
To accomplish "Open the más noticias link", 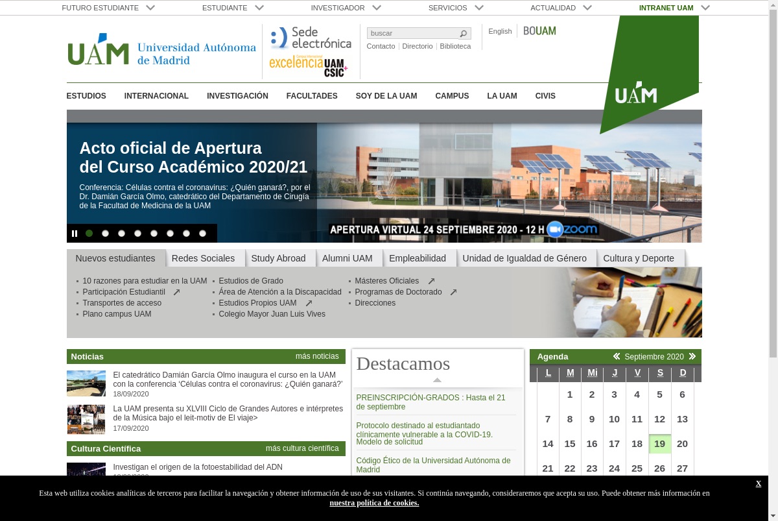I will [317, 356].
